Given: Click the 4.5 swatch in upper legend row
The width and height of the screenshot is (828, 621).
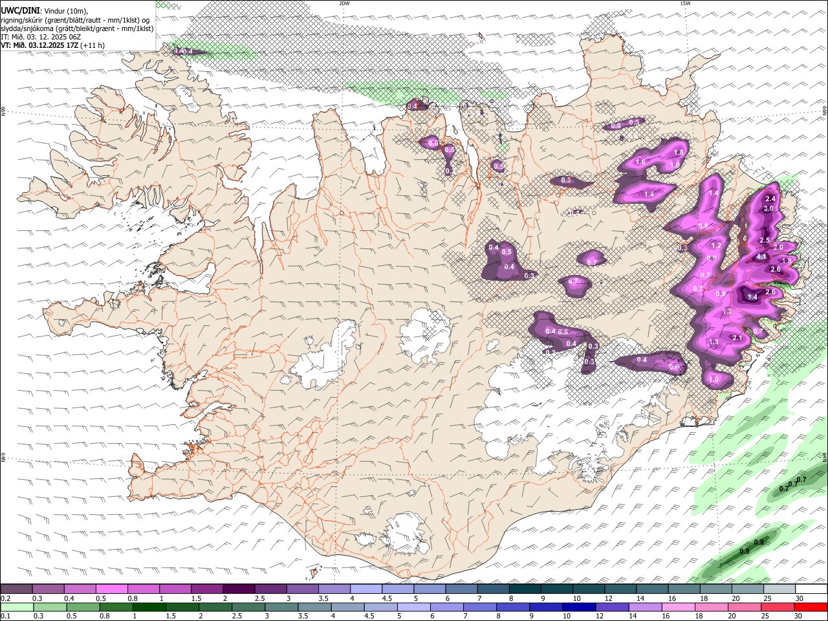Looking at the screenshot, I should [x=397, y=589].
